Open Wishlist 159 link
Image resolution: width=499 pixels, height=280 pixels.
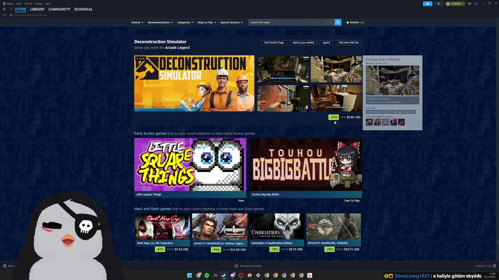(355, 22)
